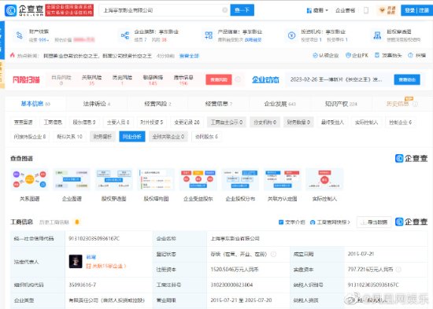Image resolution: width=433 pixels, height=309 pixels.
Task: Click the 关联风险 35 count
Action: pos(91,83)
